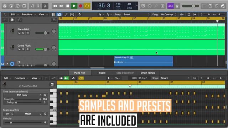Open the Toolbar toggle button

tap(24, 6)
